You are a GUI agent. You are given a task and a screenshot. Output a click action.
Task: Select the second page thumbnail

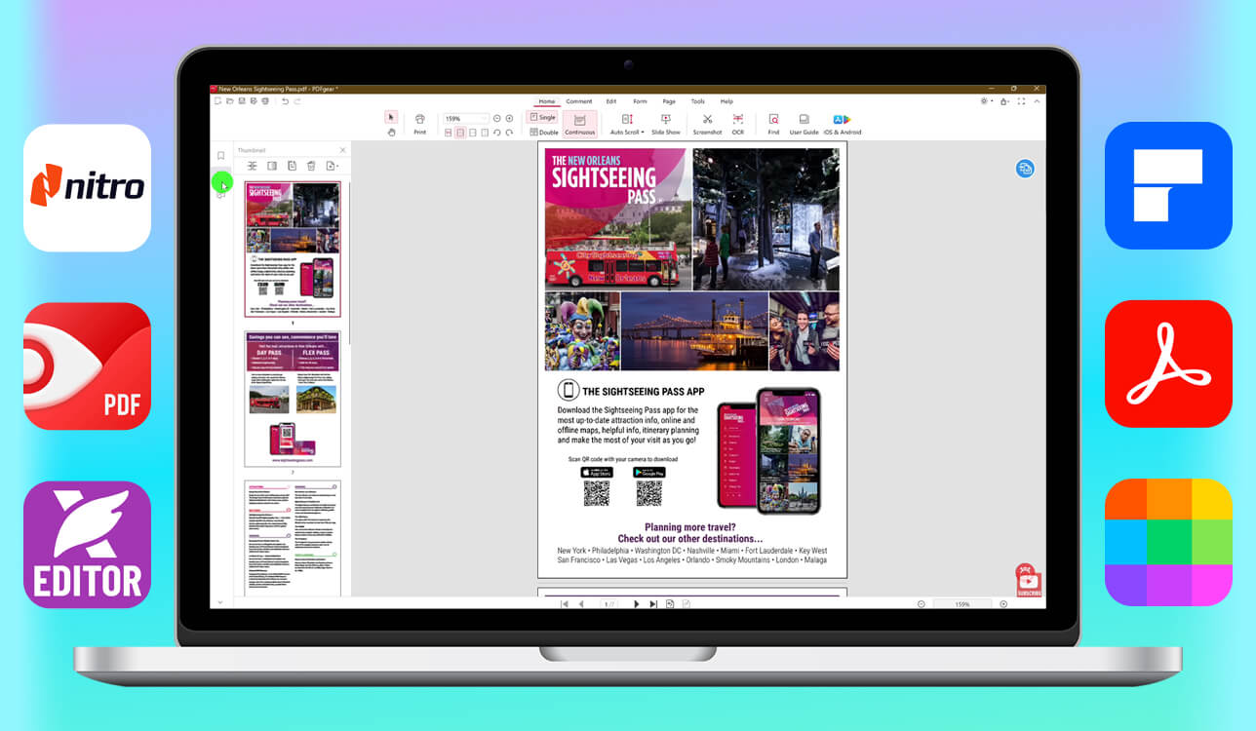pos(293,398)
